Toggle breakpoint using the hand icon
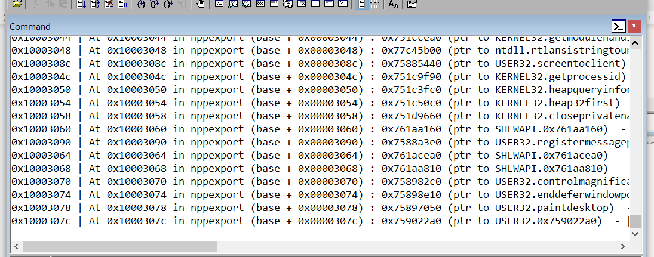 (x=201, y=4)
